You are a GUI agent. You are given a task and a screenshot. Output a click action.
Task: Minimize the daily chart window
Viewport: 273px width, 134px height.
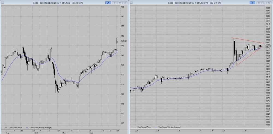pos(115,3)
